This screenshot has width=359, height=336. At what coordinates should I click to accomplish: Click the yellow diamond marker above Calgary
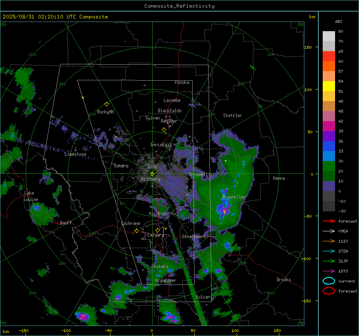click(158, 230)
